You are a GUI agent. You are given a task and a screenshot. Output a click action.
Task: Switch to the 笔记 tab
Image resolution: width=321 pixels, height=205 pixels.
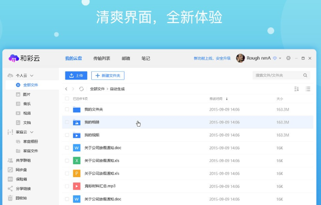tap(146, 58)
